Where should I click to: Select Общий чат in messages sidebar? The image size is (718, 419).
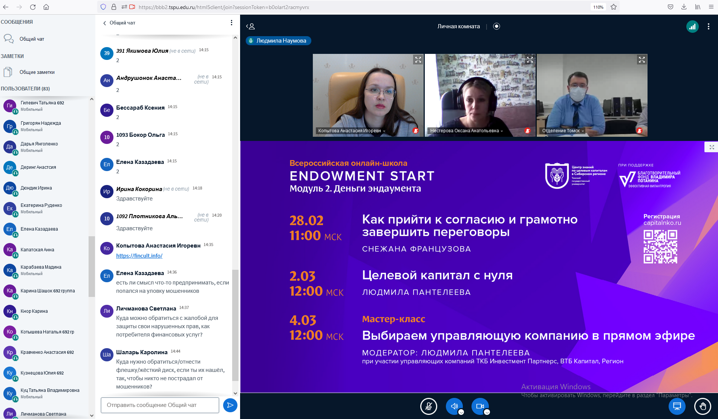pyautogui.click(x=32, y=39)
